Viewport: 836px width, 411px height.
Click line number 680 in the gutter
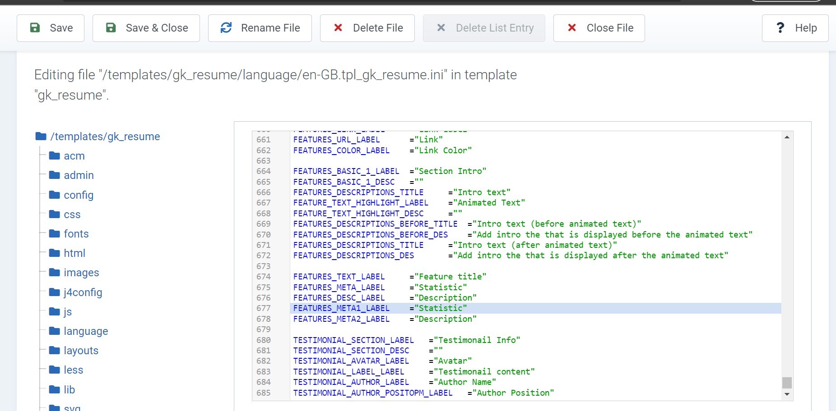click(264, 340)
